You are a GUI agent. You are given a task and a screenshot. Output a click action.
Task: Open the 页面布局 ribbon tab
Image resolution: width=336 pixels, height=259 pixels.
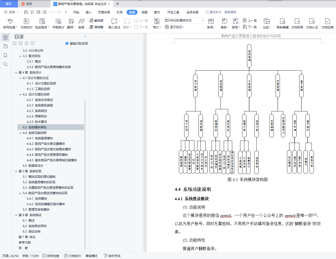point(104,12)
